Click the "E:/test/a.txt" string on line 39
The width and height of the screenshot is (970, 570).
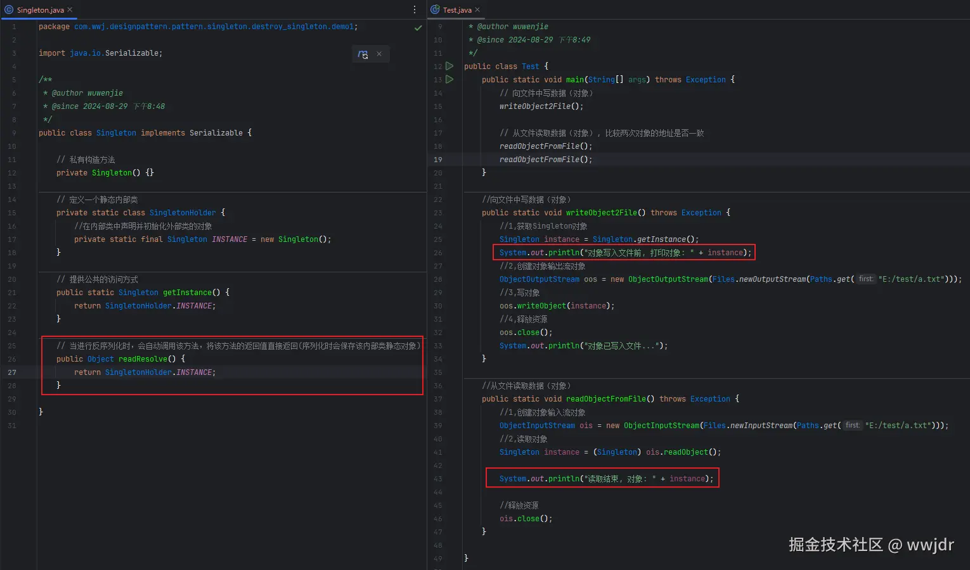[898, 426]
